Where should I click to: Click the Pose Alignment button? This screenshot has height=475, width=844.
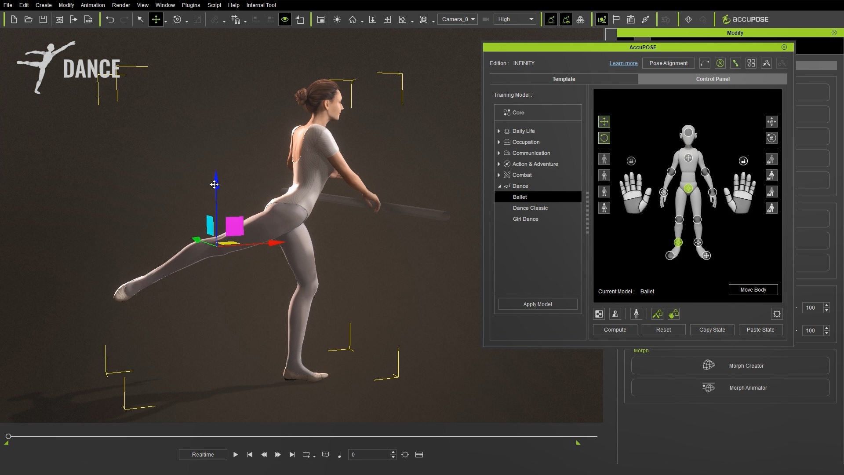coord(668,63)
